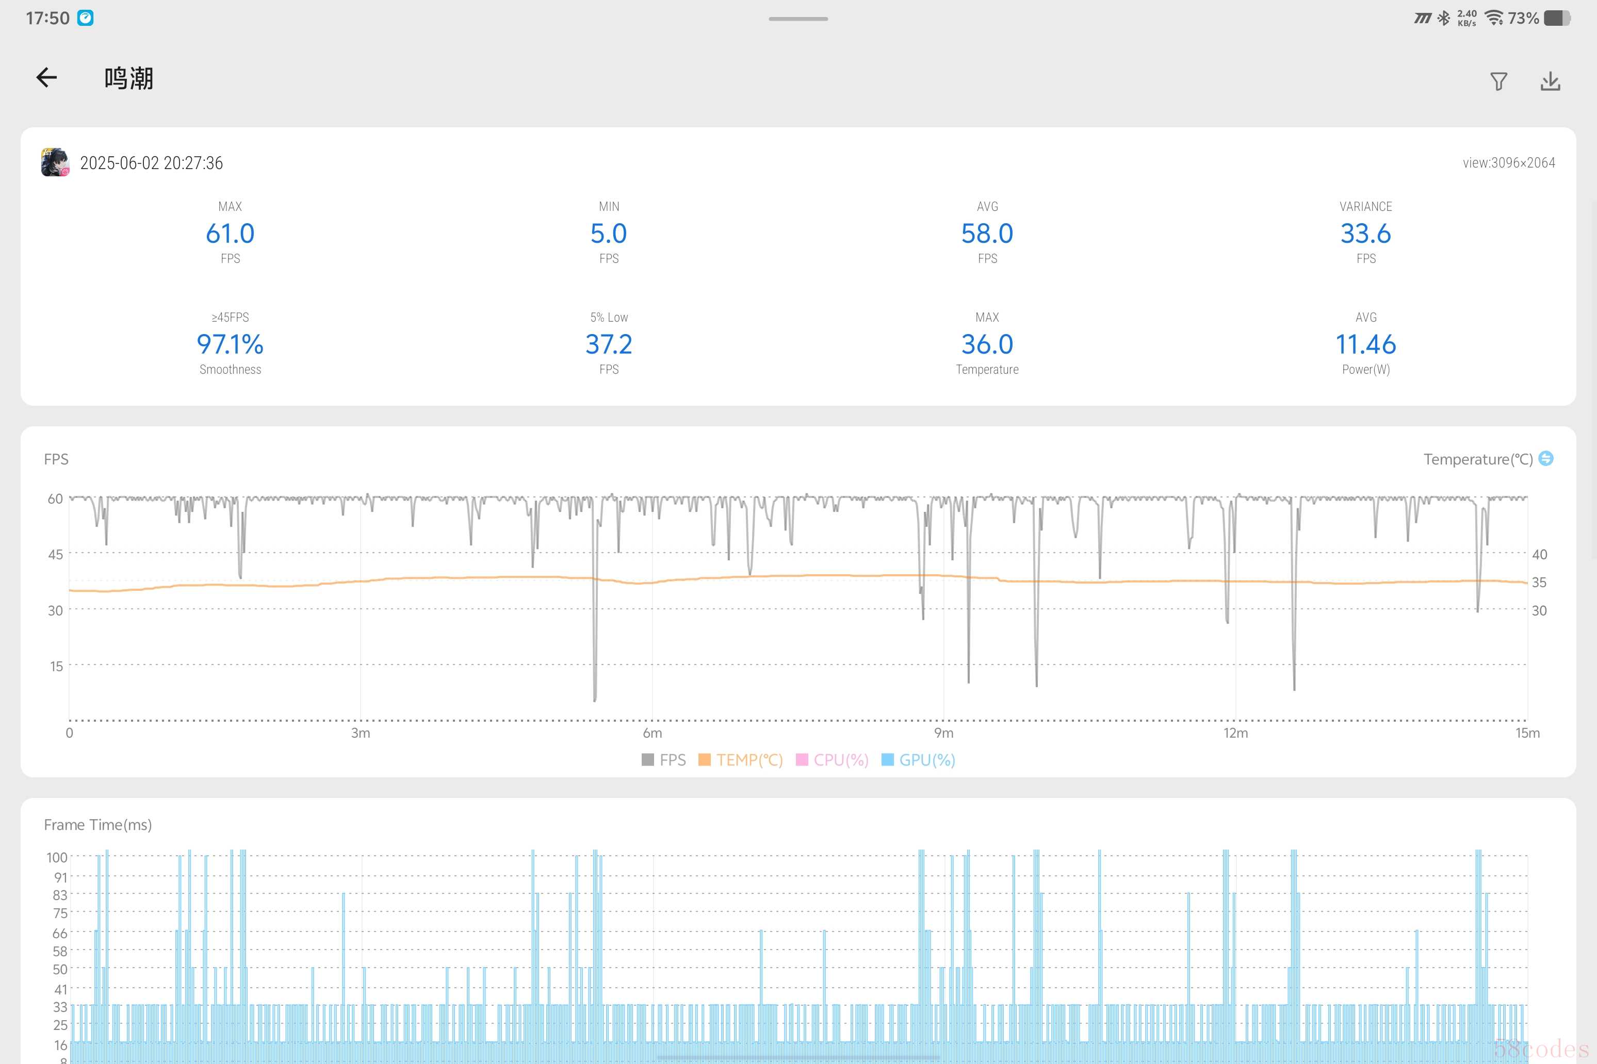Click the timer app status icon
The image size is (1597, 1064).
pos(85,18)
